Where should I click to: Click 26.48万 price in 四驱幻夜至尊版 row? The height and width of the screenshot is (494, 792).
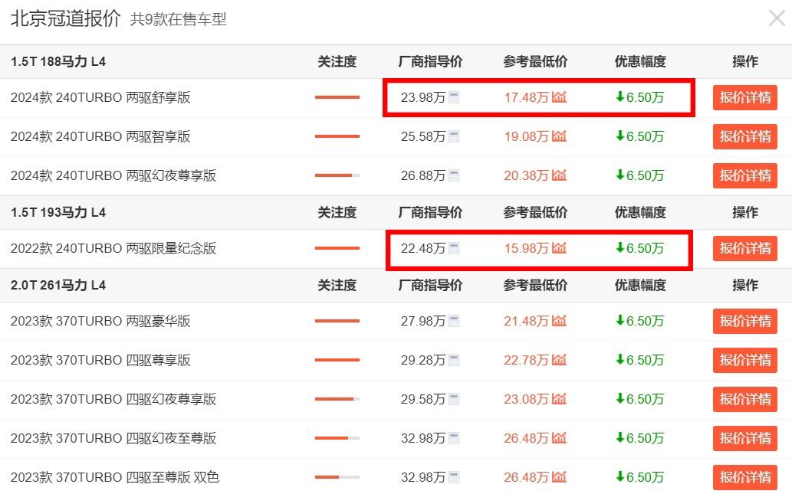526,438
